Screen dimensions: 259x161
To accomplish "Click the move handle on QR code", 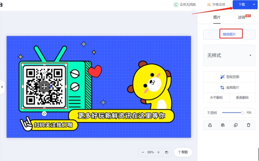I will 44,87.
